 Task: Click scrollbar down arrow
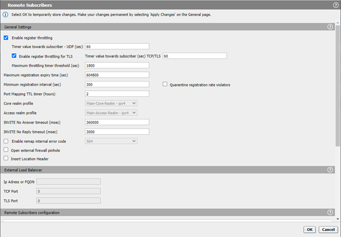tap(338, 219)
